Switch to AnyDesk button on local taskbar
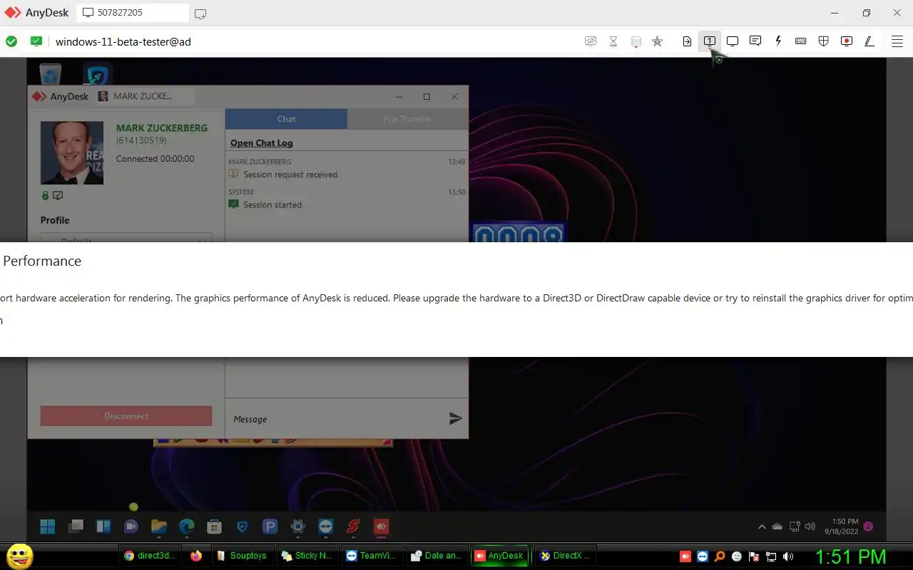The height and width of the screenshot is (570, 913). [500, 556]
